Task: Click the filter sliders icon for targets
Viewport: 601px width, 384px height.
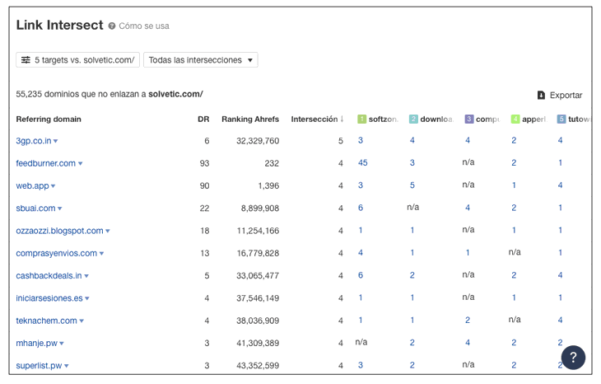Action: pos(26,60)
